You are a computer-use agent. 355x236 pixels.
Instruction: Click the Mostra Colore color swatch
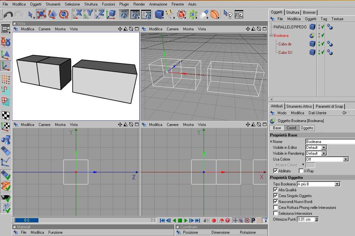pyautogui.click(x=310, y=165)
